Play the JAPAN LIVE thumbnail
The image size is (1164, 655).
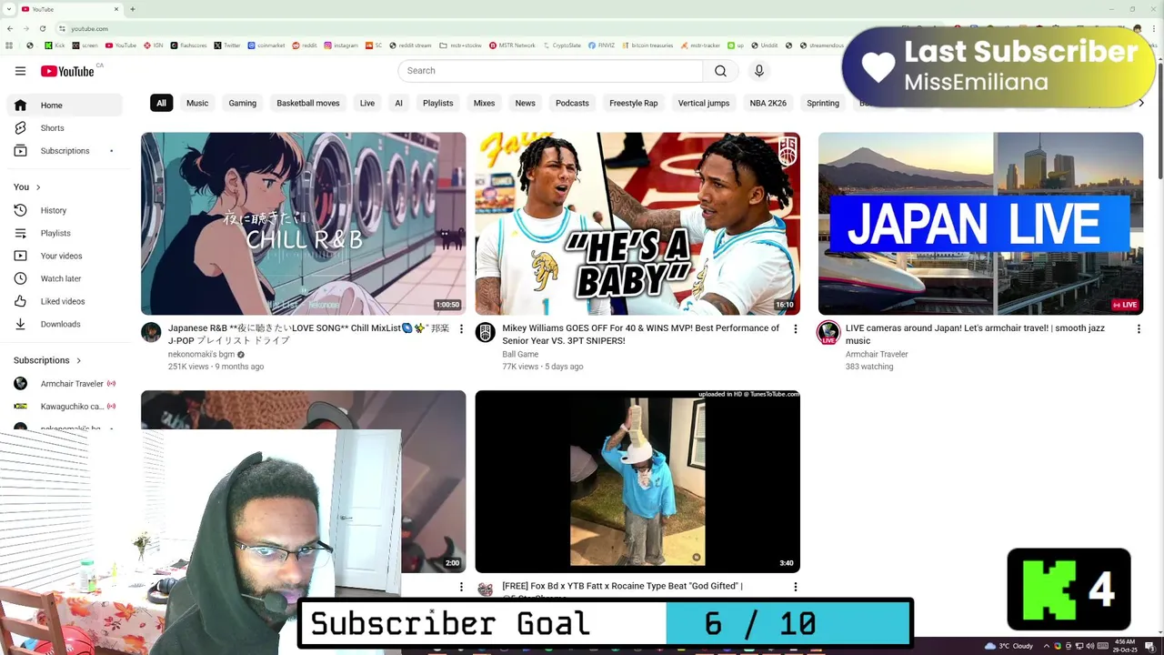(980, 224)
